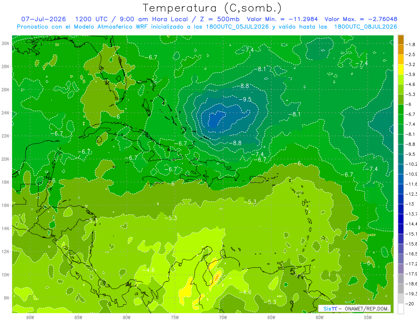Click the 'Temperatura (C,somb.)' chart title
Screen dimensions: 417x322
212,8
